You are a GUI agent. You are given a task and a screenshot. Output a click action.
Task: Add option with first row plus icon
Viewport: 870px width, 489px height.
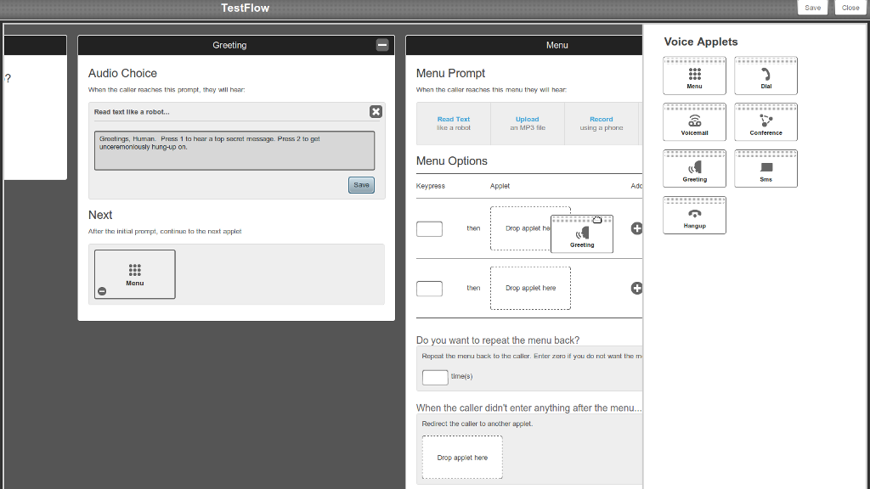[636, 228]
